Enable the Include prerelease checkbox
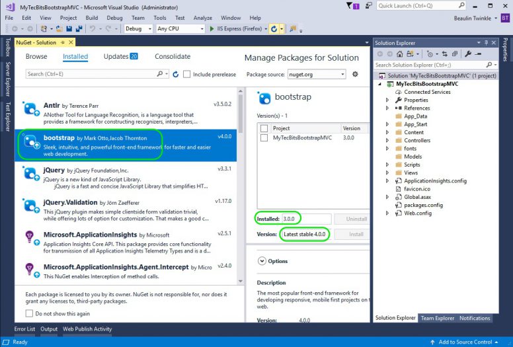 pyautogui.click(x=188, y=75)
